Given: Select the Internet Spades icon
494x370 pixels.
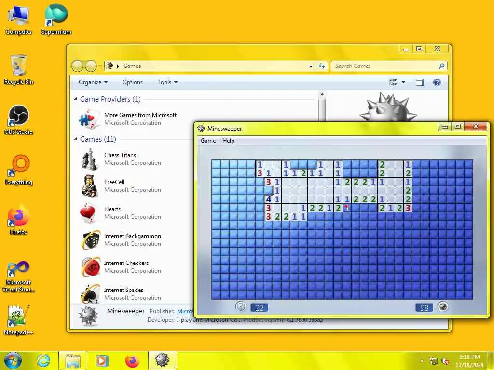Looking at the screenshot, I should (x=90, y=293).
